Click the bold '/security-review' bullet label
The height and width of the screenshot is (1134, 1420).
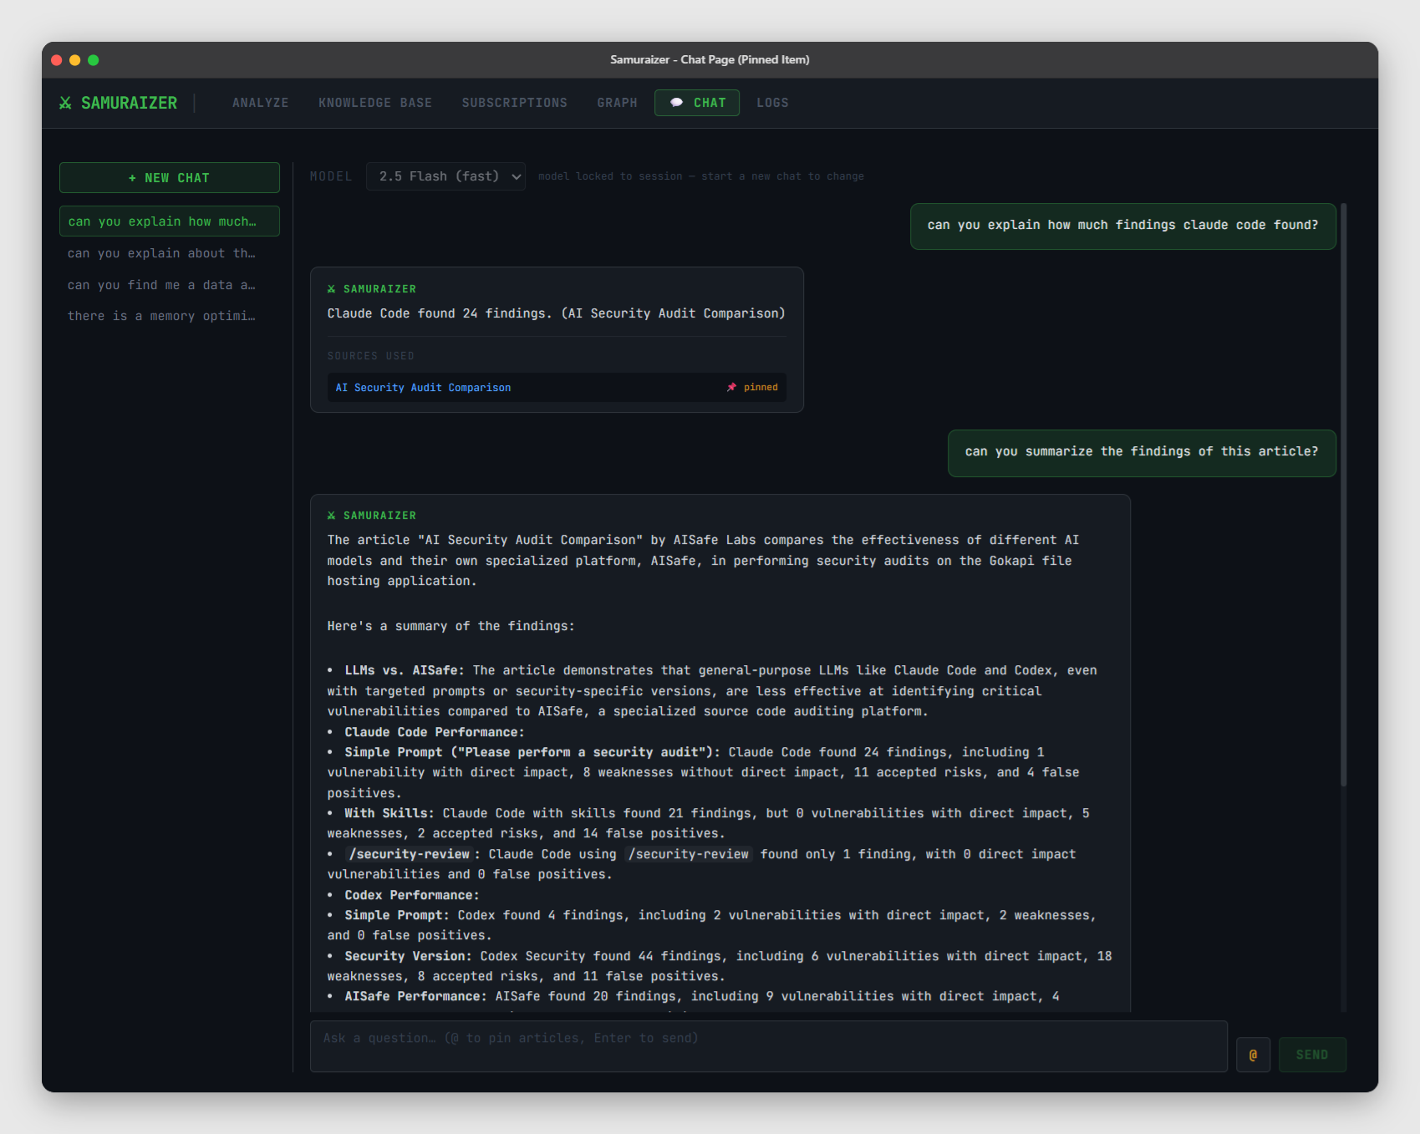(x=410, y=854)
